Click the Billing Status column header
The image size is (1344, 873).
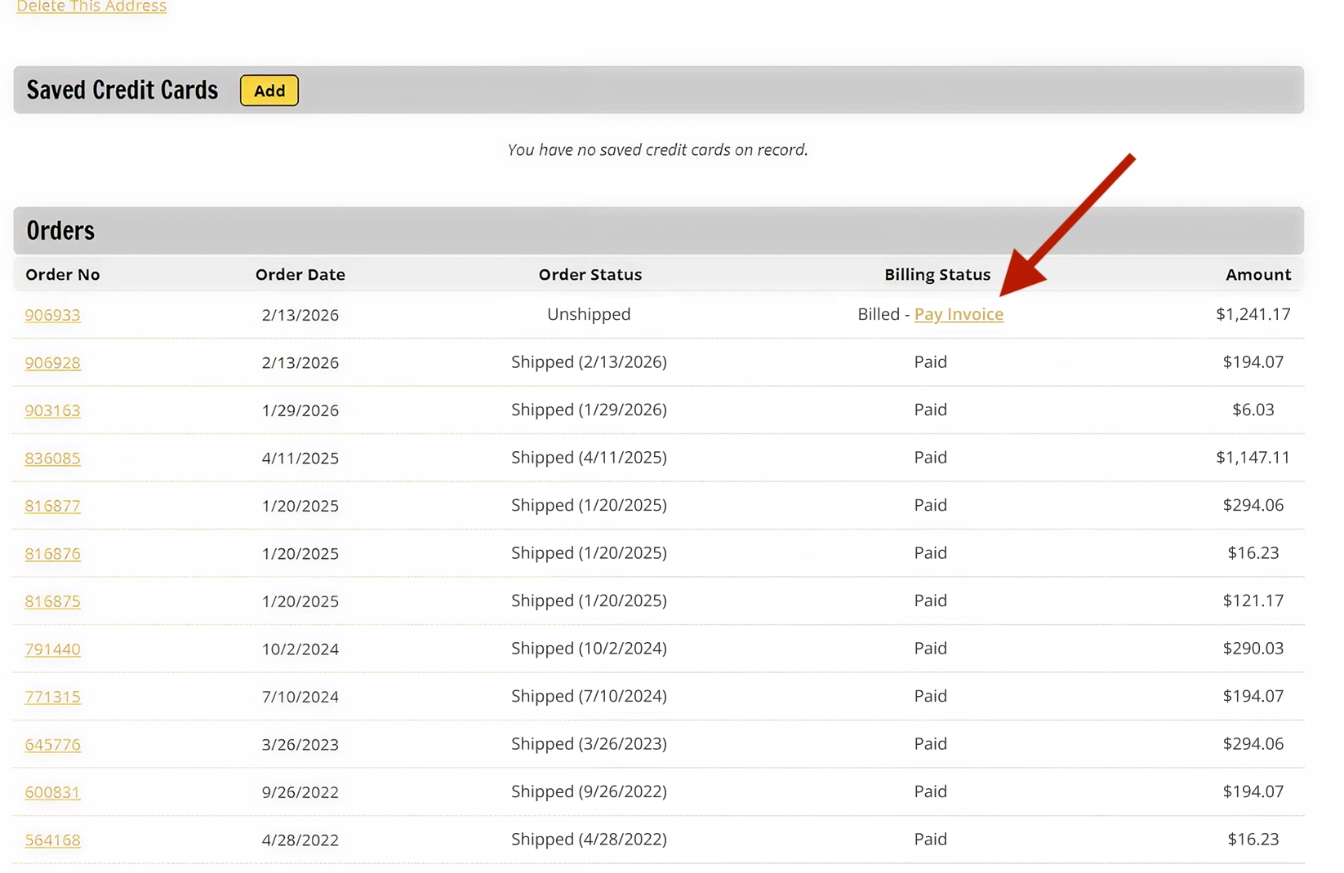(x=937, y=274)
